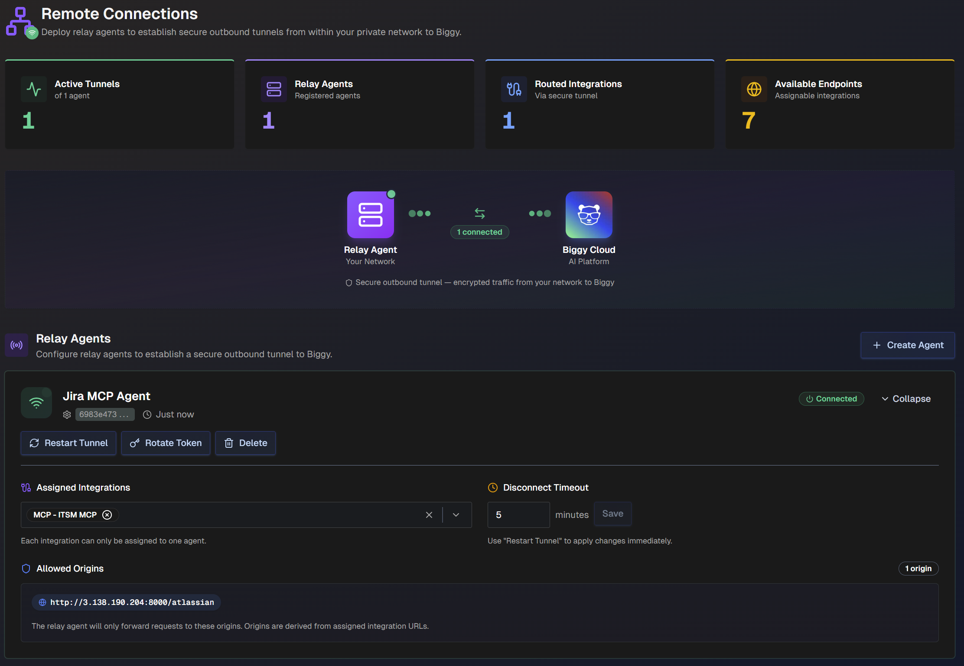964x666 pixels.
Task: Click the disconnect timeout minutes field
Action: coord(518,515)
